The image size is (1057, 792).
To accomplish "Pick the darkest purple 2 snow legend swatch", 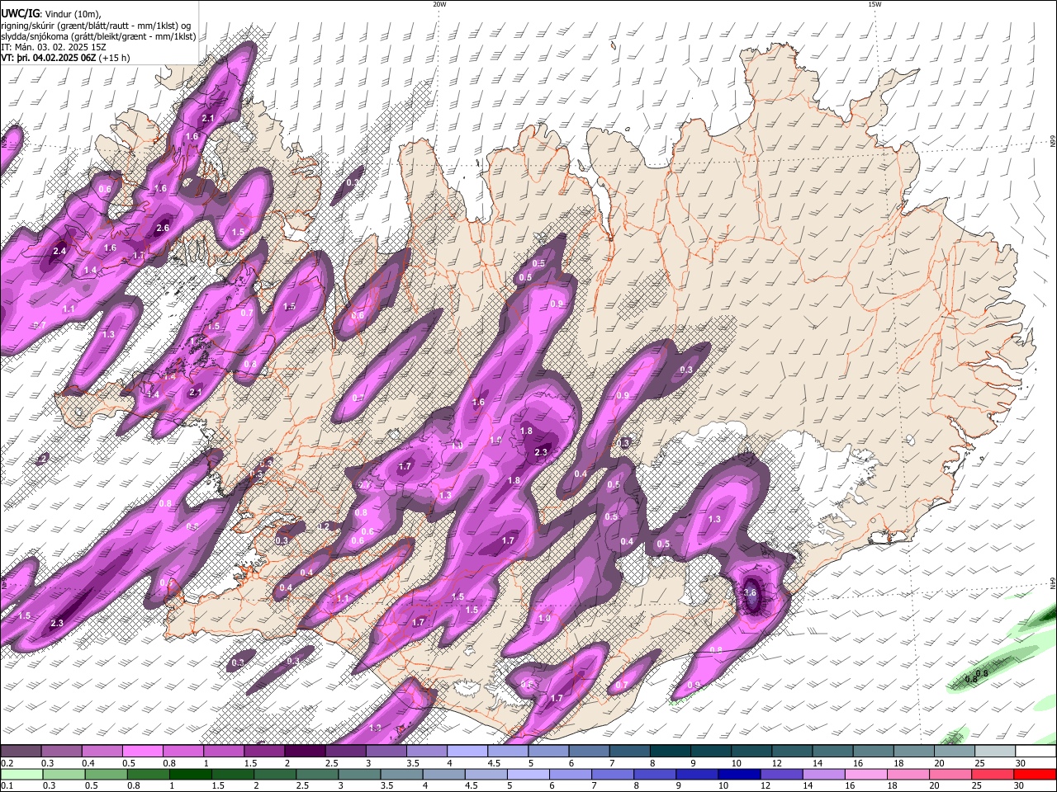I will click(x=305, y=752).
